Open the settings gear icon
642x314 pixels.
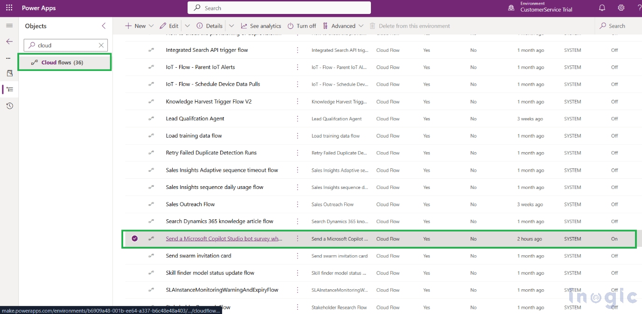coord(621,8)
